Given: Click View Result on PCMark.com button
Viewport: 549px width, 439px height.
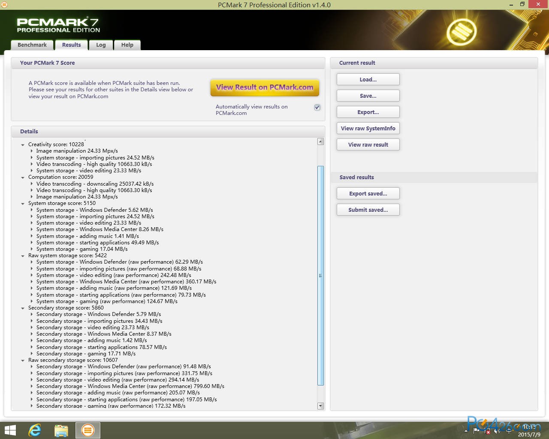Looking at the screenshot, I should 265,87.
